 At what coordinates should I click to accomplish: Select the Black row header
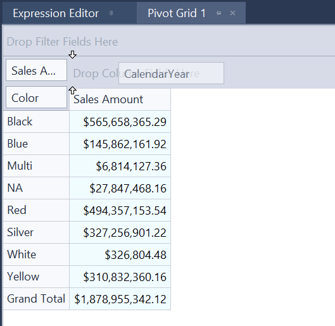pos(36,122)
